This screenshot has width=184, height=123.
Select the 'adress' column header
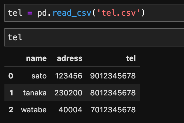(x=70, y=58)
